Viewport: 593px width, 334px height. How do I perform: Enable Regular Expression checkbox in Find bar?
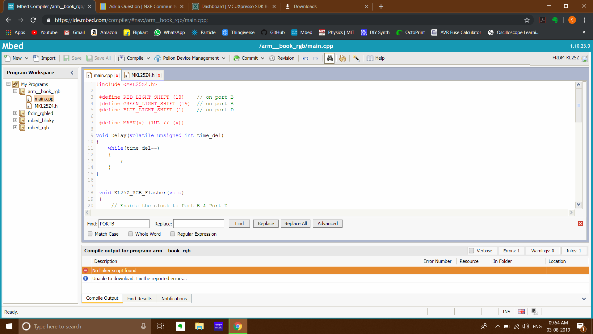(x=173, y=234)
